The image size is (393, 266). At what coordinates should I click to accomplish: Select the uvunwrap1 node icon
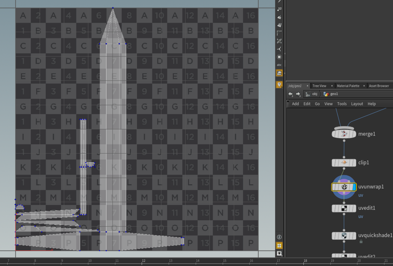[344, 187]
